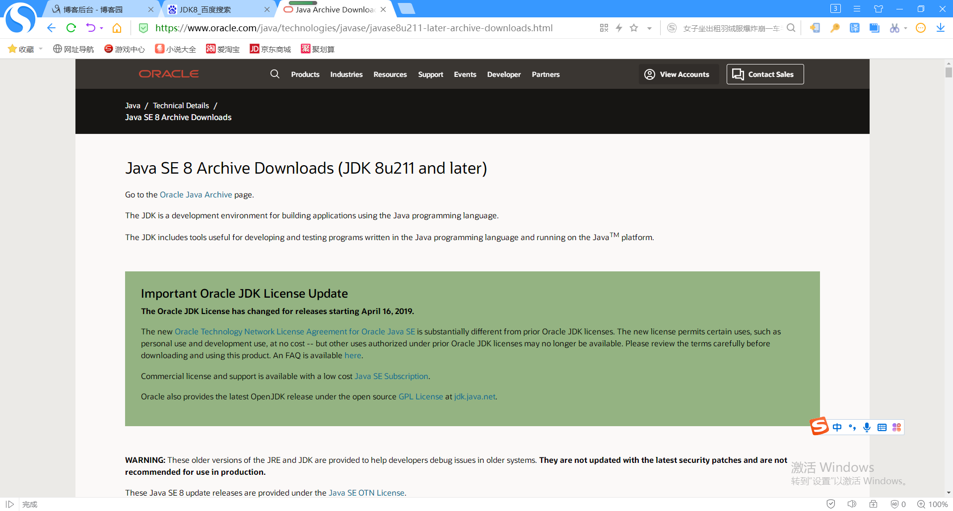Click the send-to-phone toolbar icon

815,28
